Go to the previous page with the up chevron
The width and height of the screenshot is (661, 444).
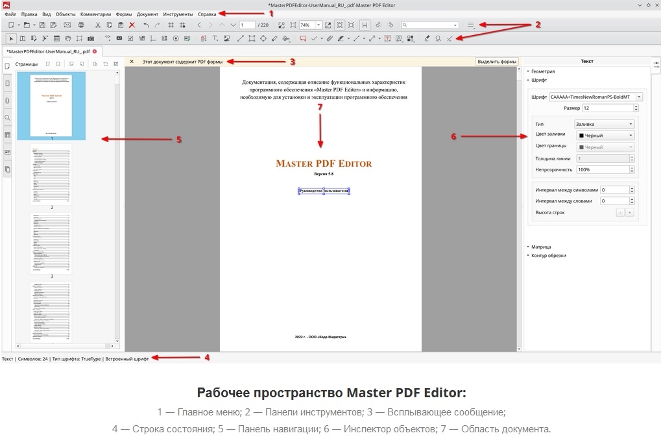(222, 25)
